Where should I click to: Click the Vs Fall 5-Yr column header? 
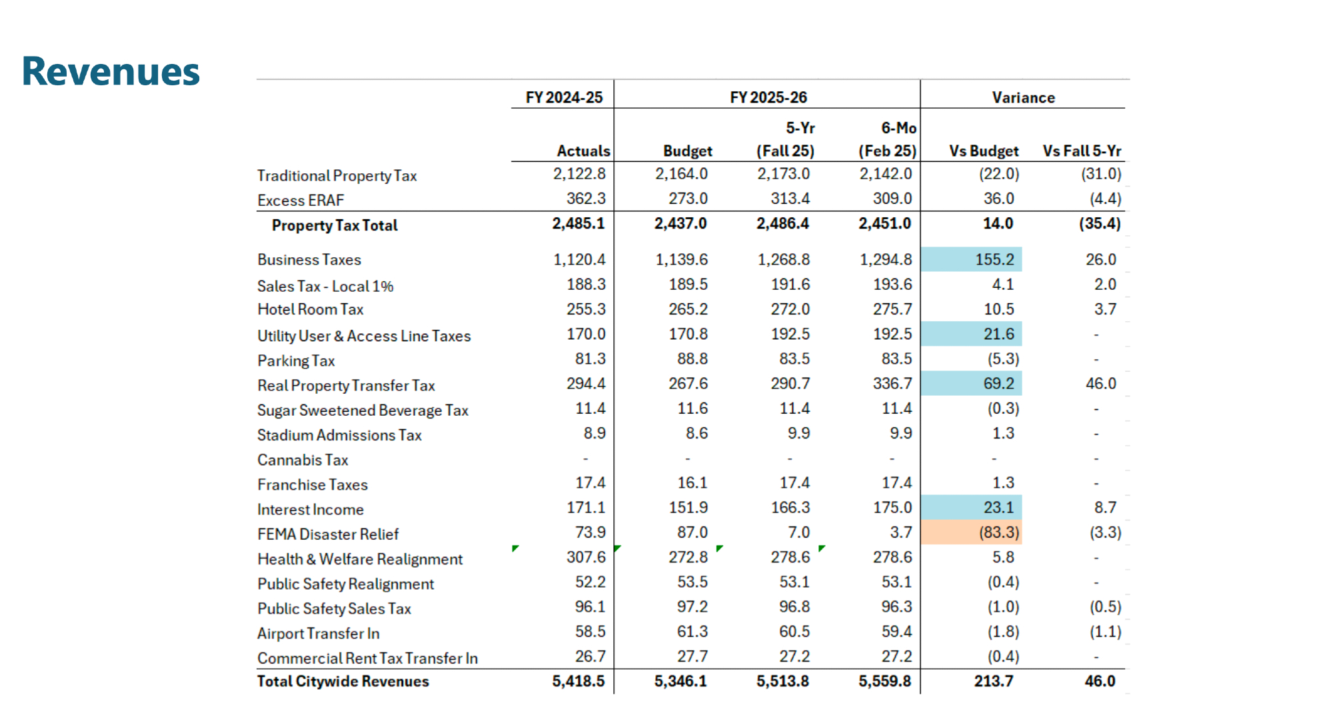(1081, 151)
